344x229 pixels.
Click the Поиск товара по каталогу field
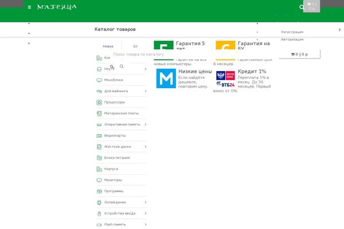click(x=138, y=54)
